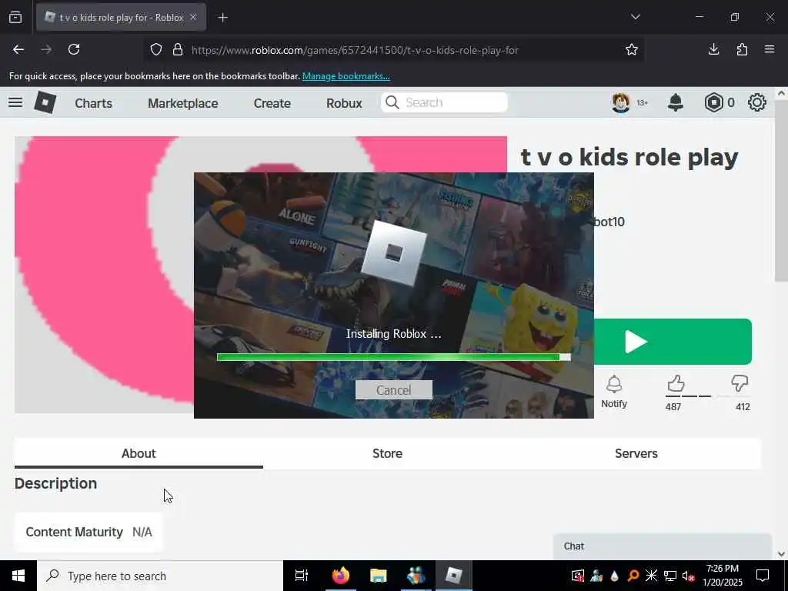Switch to the Store tab
The image size is (788, 591).
coord(388,453)
